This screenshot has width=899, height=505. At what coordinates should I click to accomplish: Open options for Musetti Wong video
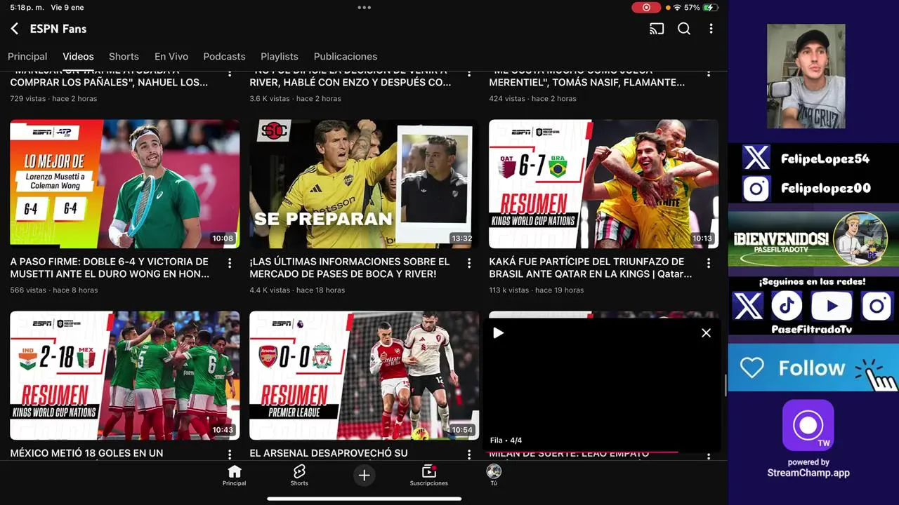(230, 263)
